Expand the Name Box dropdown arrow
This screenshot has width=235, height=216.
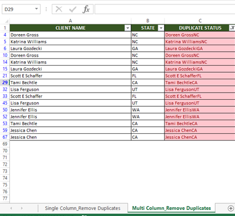tap(36, 9)
